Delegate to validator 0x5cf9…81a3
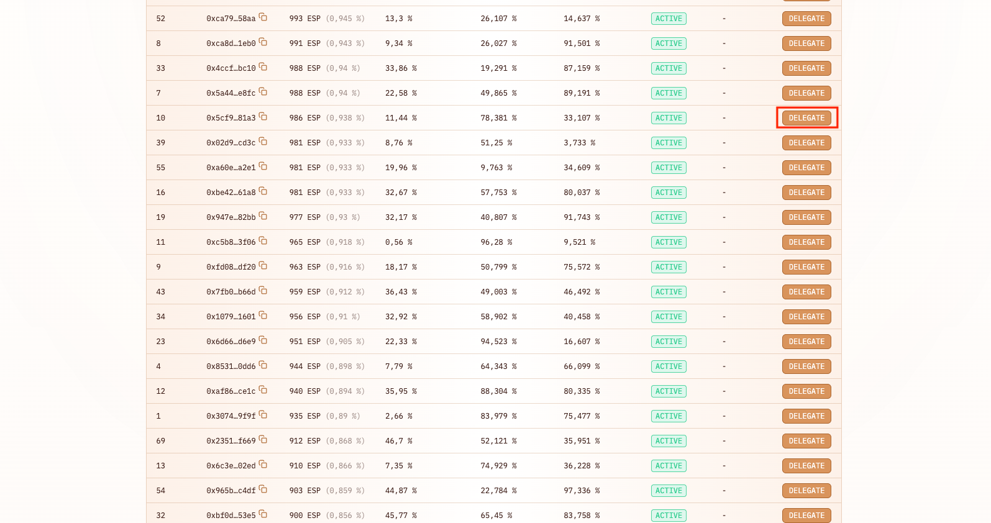The height and width of the screenshot is (523, 991). 806,118
